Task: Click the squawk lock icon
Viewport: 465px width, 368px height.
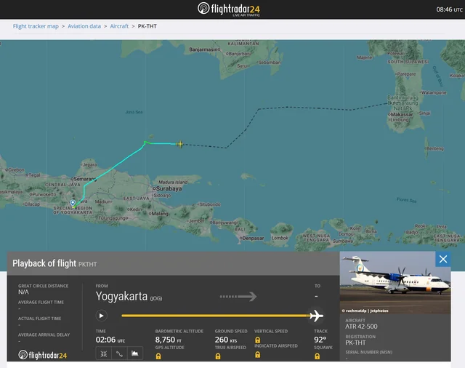Action: click(x=317, y=356)
